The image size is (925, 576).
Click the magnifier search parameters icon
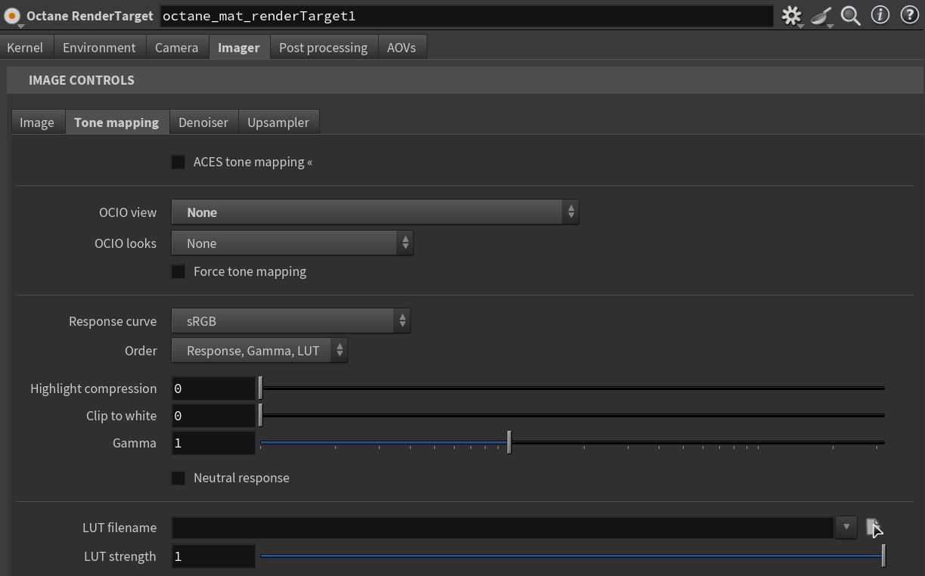pyautogui.click(x=850, y=16)
